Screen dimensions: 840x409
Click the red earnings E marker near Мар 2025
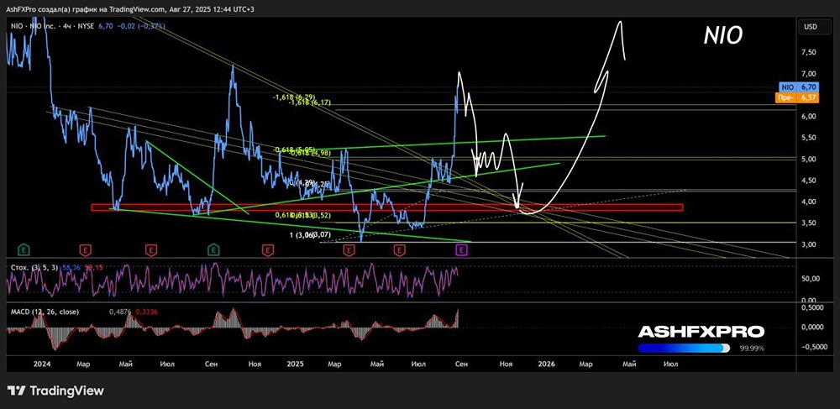(x=349, y=249)
